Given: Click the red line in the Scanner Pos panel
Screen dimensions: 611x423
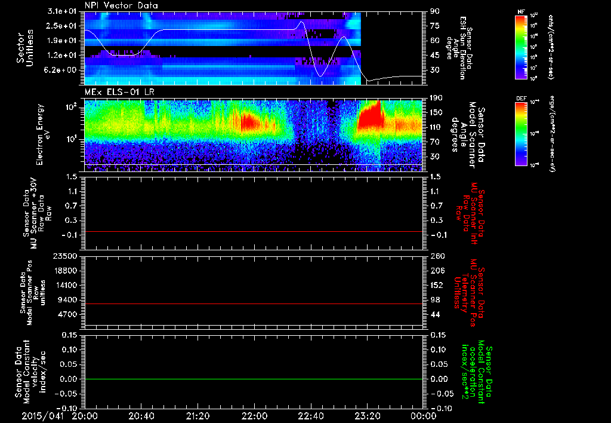Looking at the screenshot, I should click(x=254, y=304).
